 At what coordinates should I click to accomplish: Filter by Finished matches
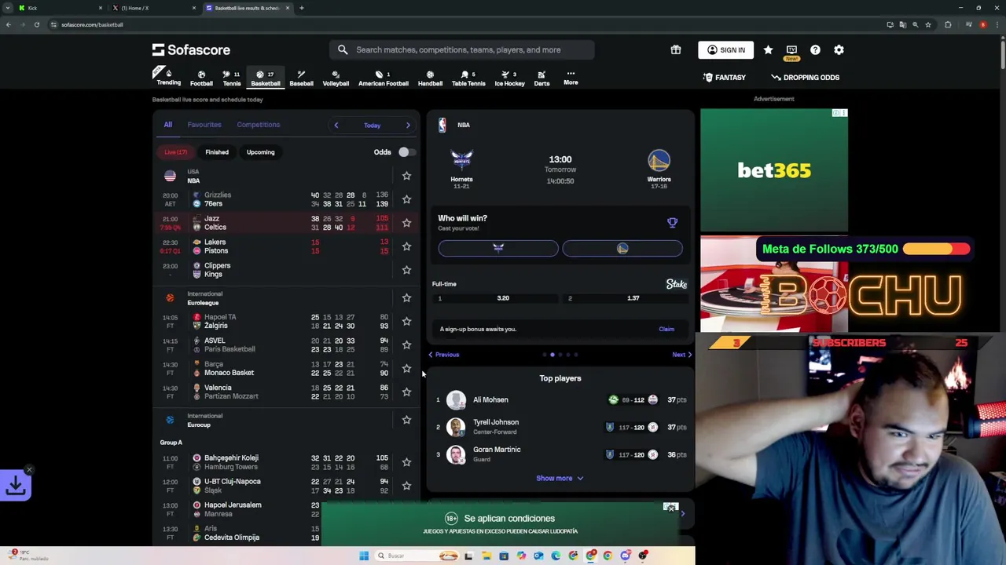tap(217, 152)
